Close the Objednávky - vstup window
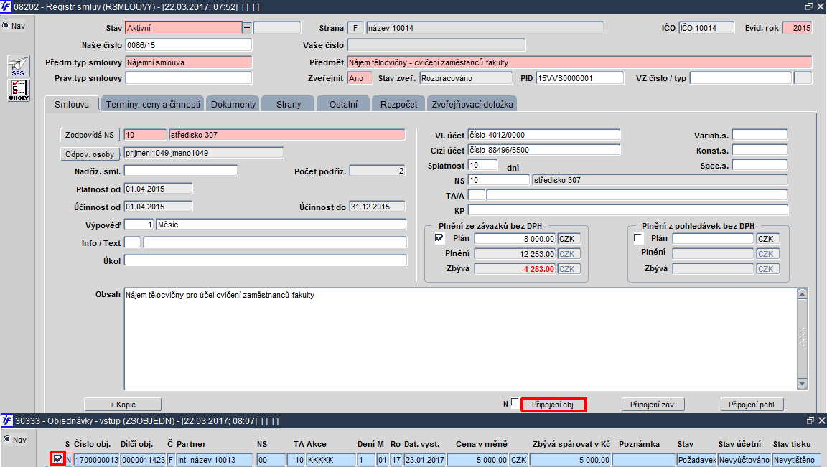 pos(821,420)
